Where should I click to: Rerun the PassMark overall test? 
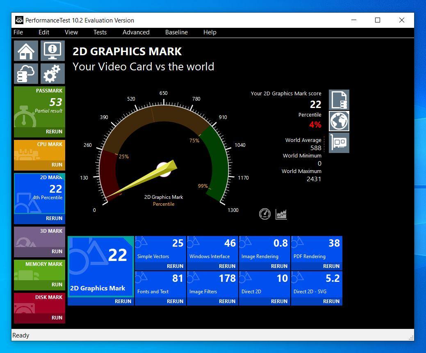(x=54, y=132)
